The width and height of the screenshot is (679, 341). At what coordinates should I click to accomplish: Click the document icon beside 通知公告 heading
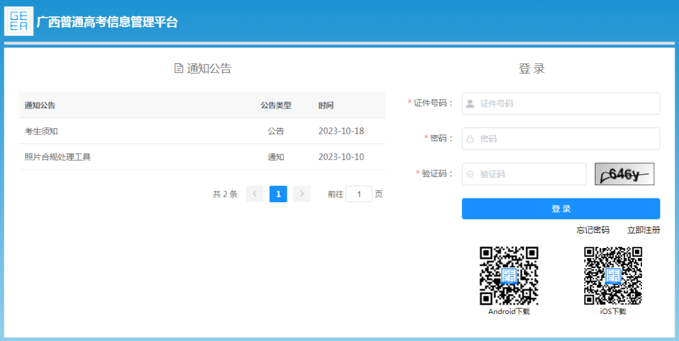click(179, 68)
